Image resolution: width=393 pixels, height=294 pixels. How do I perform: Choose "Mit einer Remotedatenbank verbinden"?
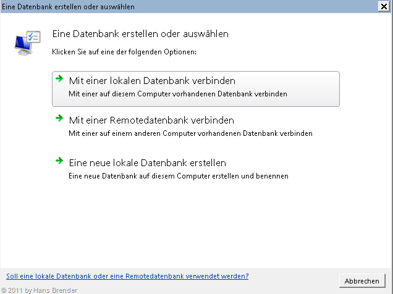pyautogui.click(x=151, y=120)
